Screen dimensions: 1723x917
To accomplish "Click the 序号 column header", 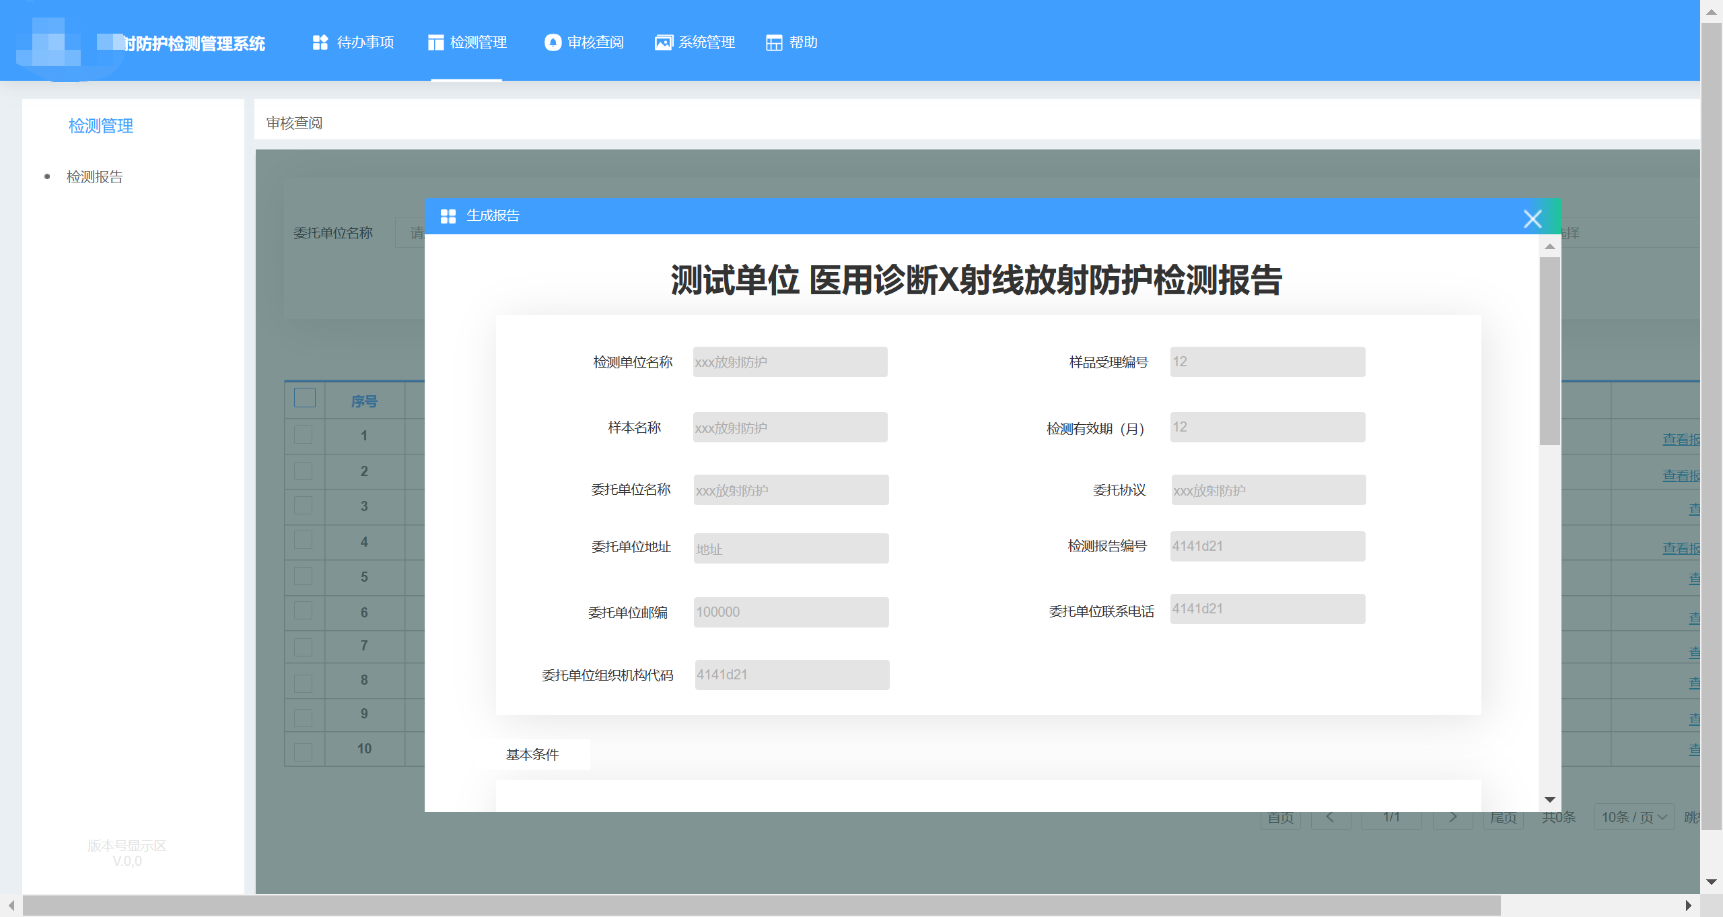I will [x=364, y=401].
